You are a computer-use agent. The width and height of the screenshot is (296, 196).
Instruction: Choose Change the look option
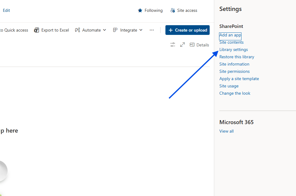click(x=235, y=93)
